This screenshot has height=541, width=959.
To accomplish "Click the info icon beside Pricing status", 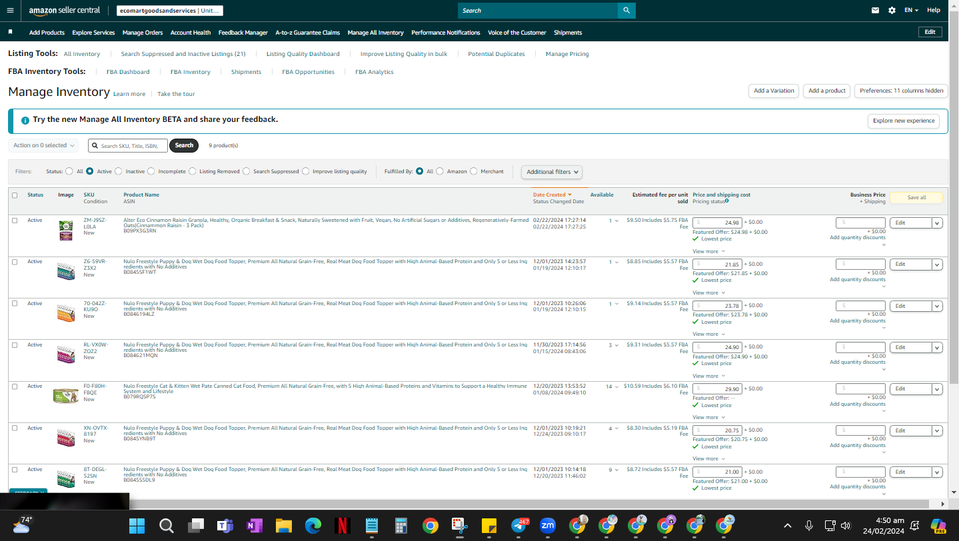I will point(726,201).
